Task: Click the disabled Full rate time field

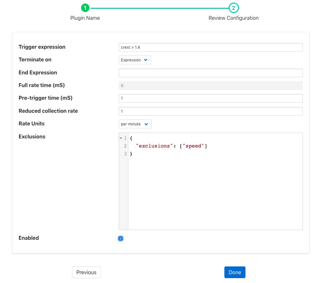Action: click(210, 86)
